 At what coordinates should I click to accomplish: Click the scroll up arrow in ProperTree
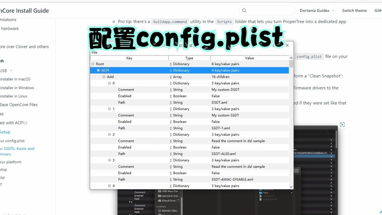click(291, 58)
